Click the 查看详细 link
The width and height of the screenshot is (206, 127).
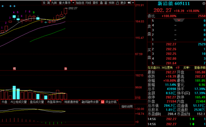tap(200, 68)
